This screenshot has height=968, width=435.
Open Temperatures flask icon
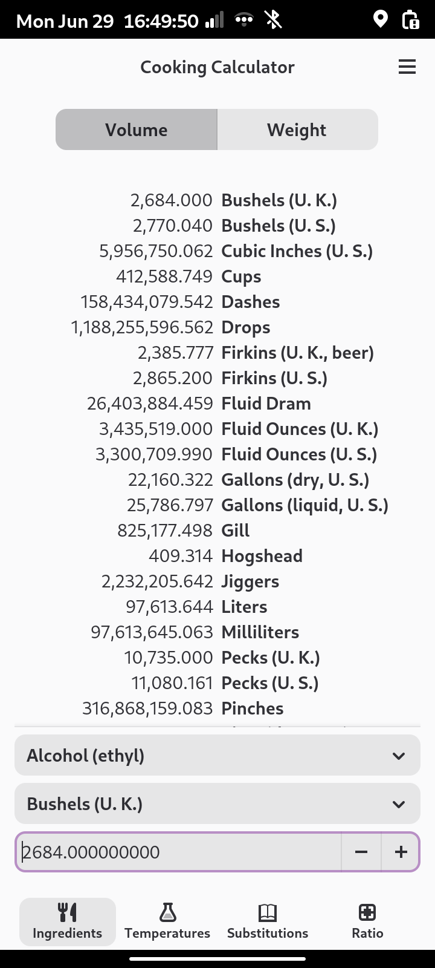click(x=167, y=912)
